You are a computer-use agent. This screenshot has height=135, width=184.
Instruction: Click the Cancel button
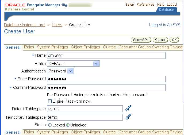click(x=160, y=40)
